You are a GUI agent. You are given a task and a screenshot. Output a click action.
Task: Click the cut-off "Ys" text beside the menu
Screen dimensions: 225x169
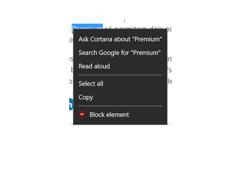click(170, 70)
